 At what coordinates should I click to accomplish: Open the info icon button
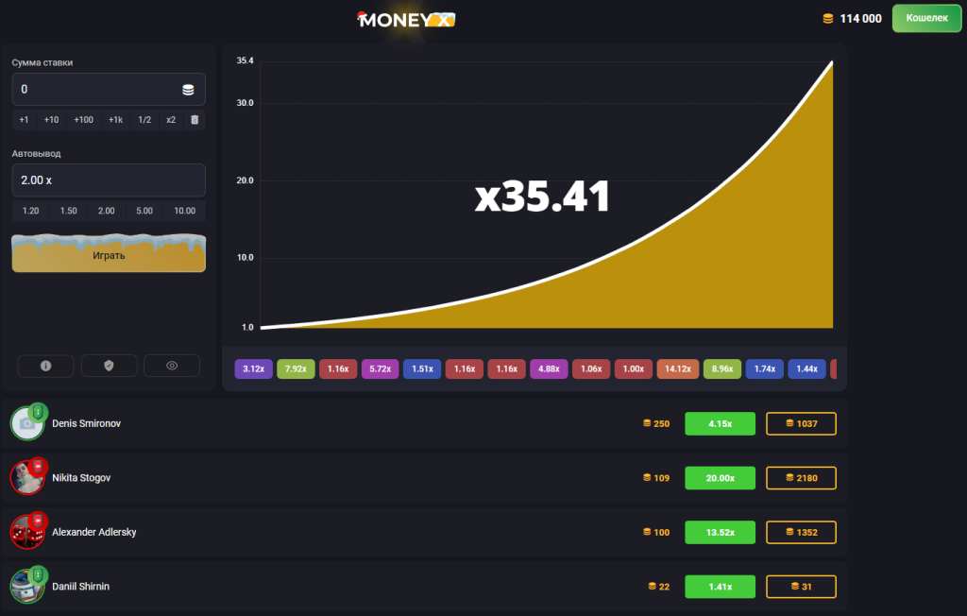[x=45, y=366]
